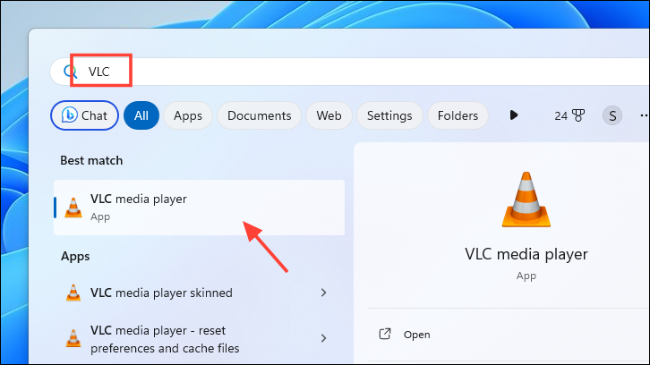Expand reset preferences result chevron
The image size is (650, 365).
pyautogui.click(x=324, y=338)
